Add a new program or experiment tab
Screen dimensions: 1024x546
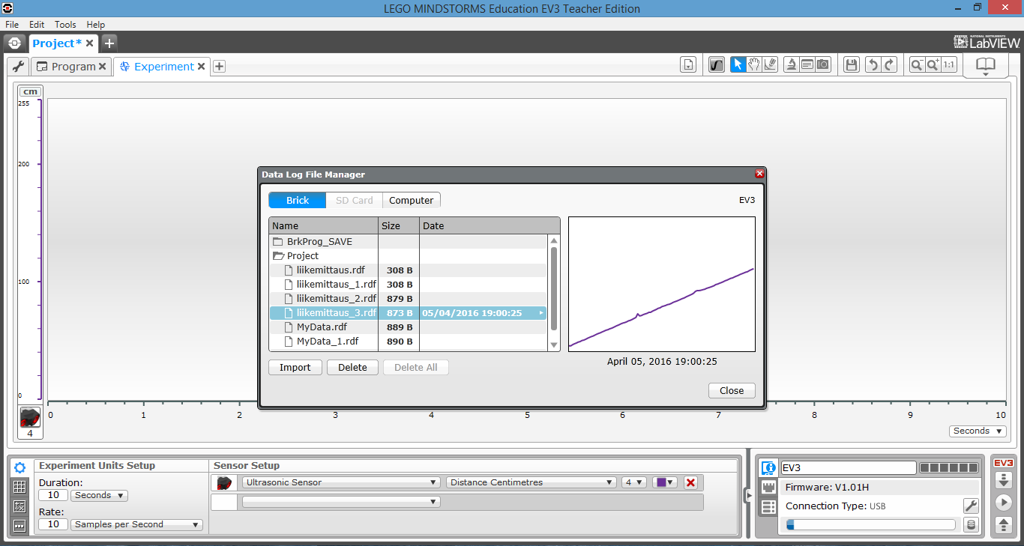tap(219, 67)
